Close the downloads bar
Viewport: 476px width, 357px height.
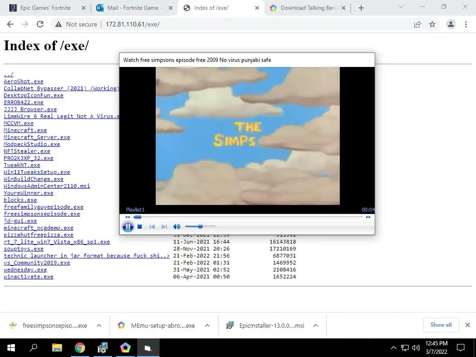[x=468, y=325]
